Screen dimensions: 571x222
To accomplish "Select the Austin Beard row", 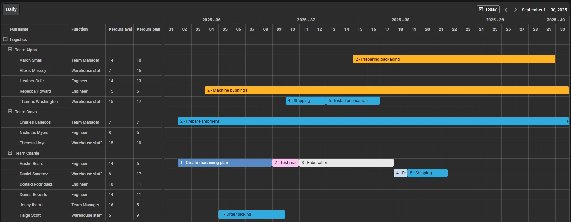I will tap(81, 163).
